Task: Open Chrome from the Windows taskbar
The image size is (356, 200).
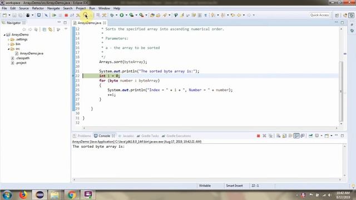Action: (x=72, y=195)
